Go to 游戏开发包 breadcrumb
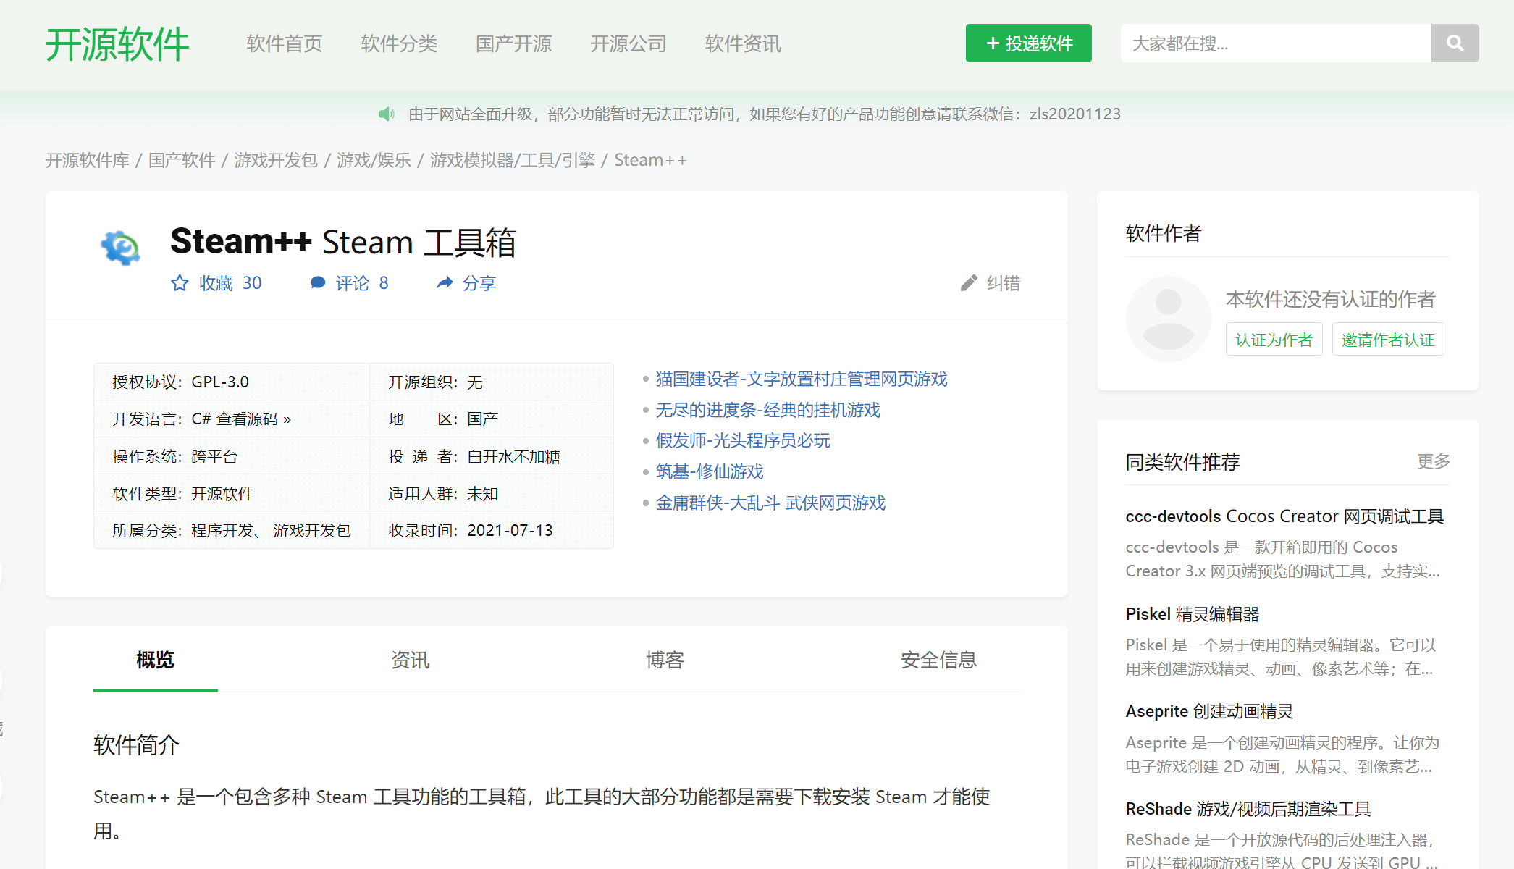Viewport: 1514px width, 869px height. (x=276, y=160)
